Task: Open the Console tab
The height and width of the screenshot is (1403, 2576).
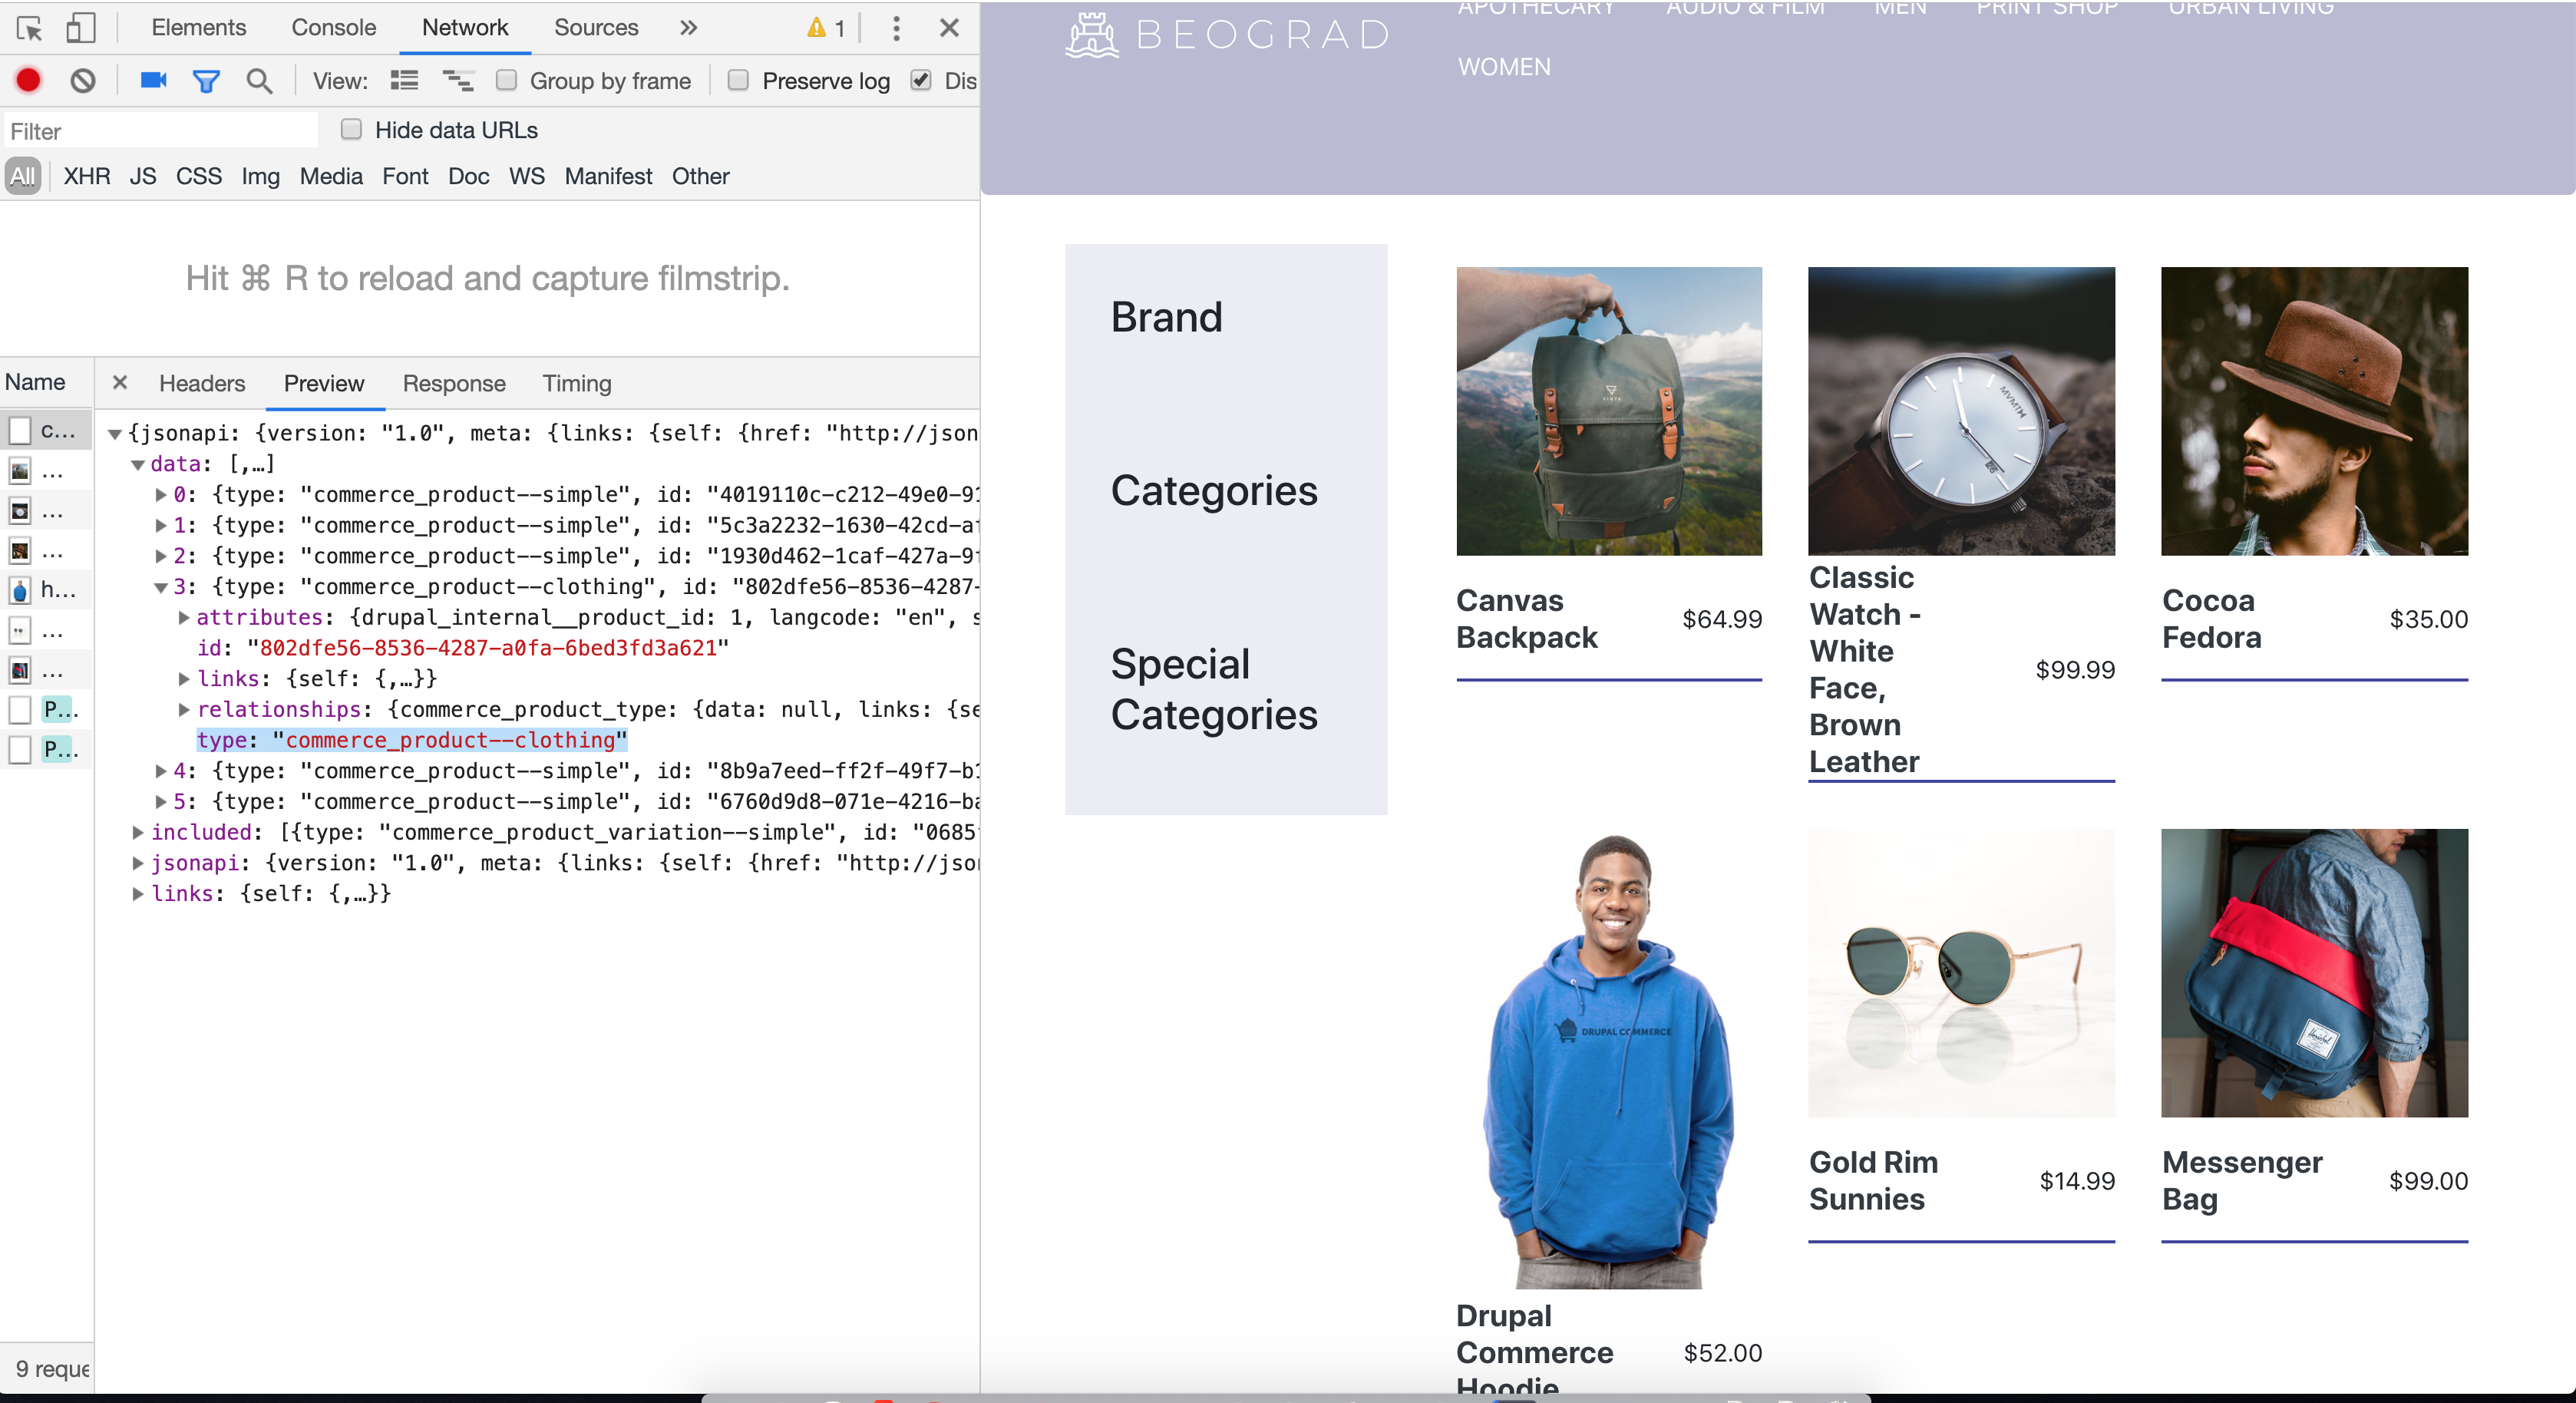Action: [x=334, y=28]
